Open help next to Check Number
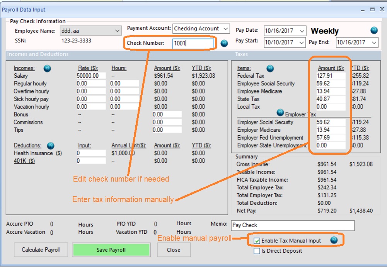 [224, 43]
